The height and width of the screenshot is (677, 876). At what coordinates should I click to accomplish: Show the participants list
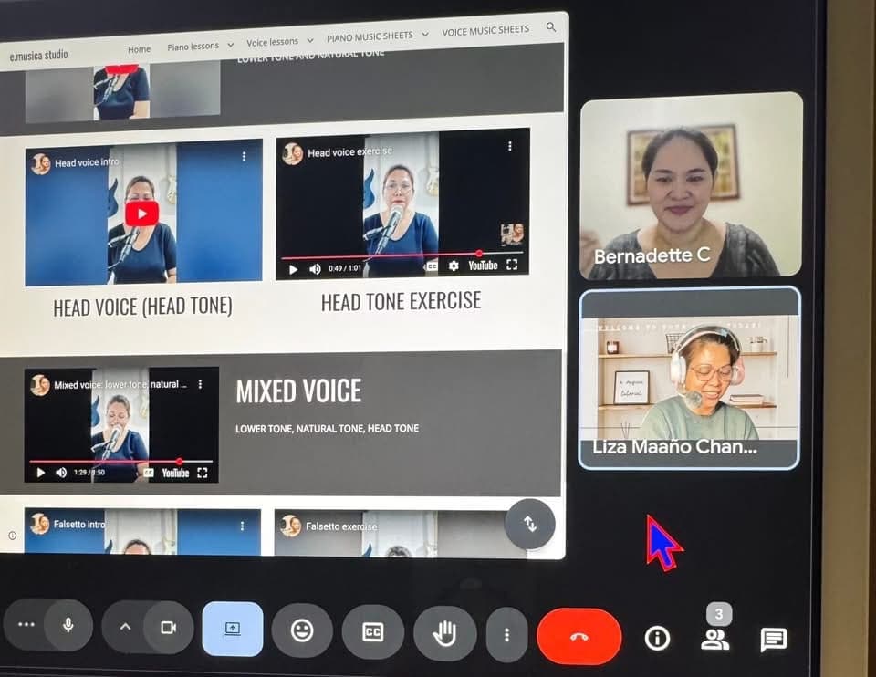[x=714, y=640]
